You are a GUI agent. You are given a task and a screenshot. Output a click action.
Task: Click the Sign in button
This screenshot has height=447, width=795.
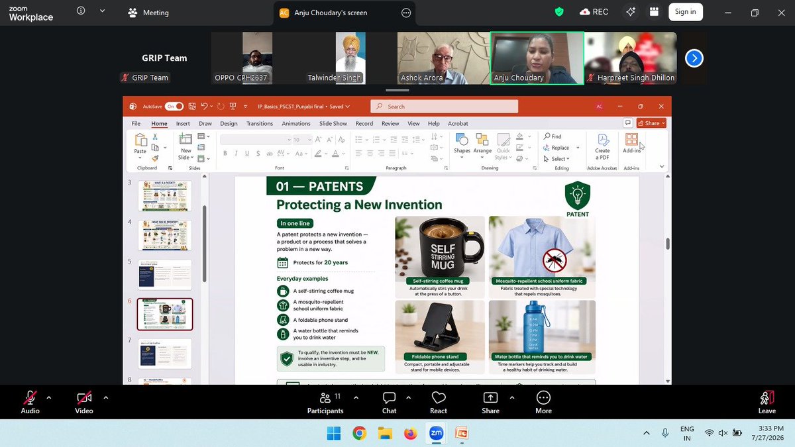pyautogui.click(x=685, y=12)
